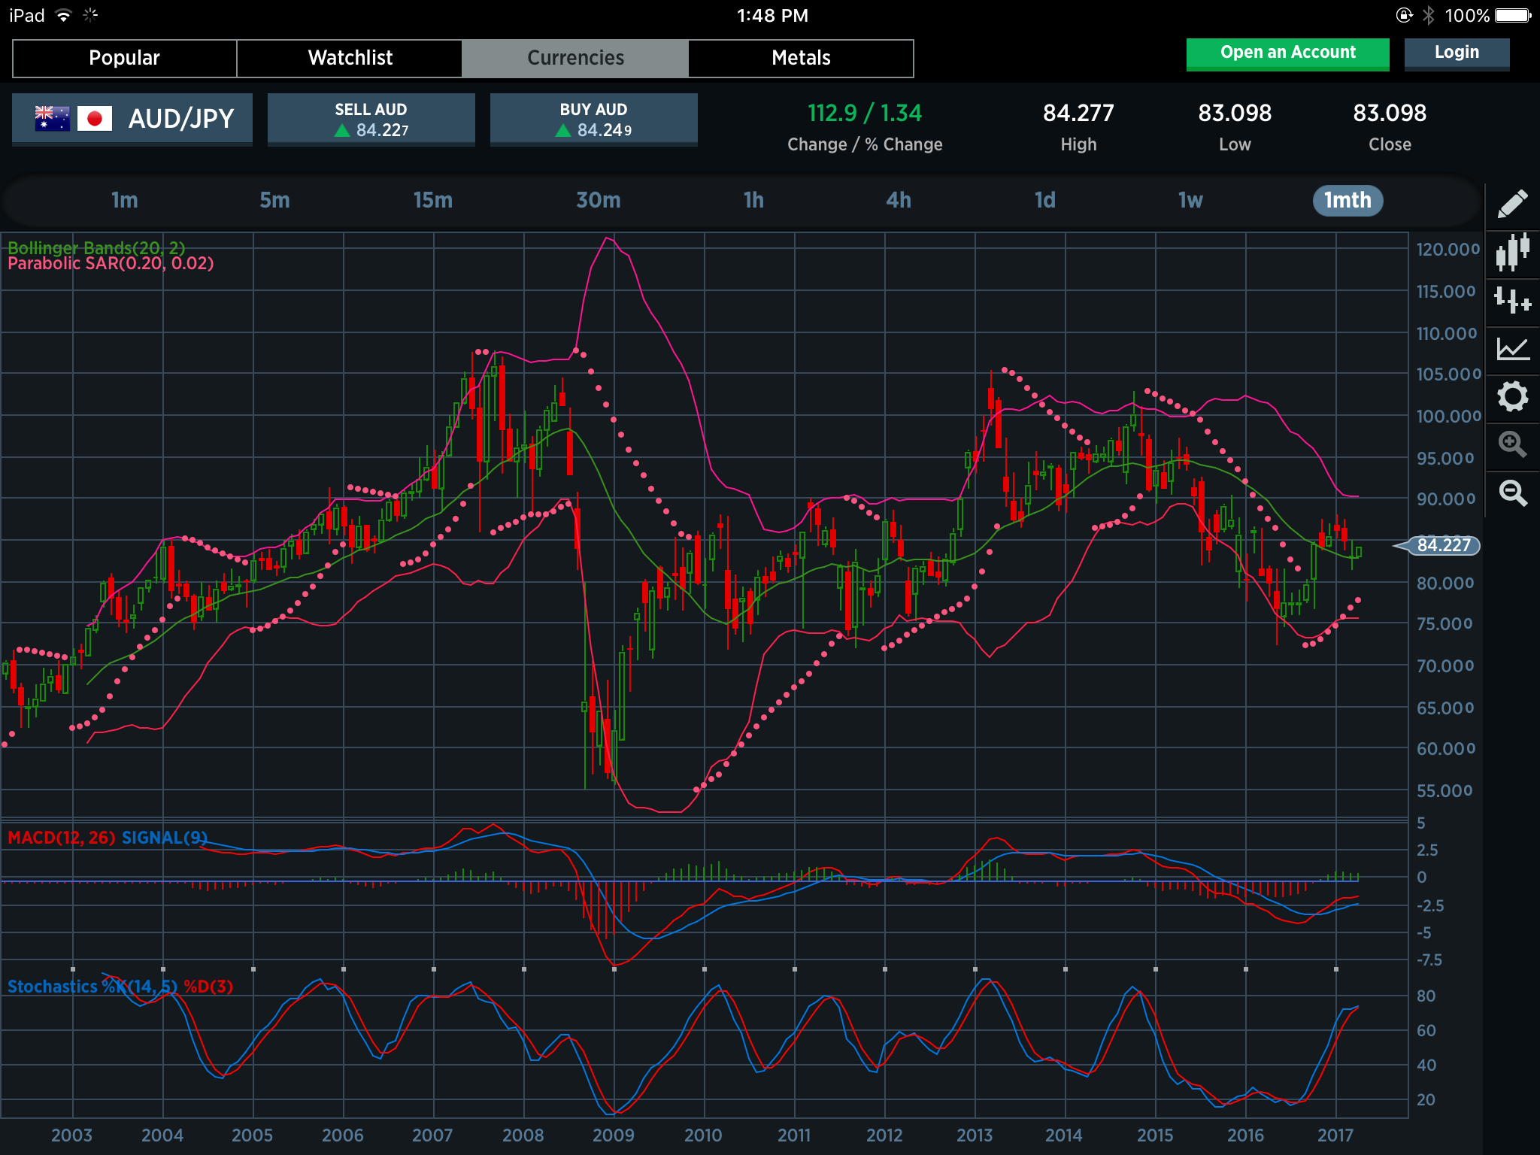Image resolution: width=1540 pixels, height=1155 pixels.
Task: Tap the 120.000 price axis label
Action: point(1448,250)
